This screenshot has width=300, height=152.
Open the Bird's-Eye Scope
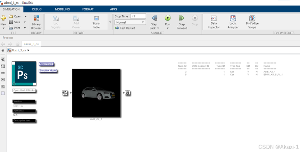[x=252, y=22]
